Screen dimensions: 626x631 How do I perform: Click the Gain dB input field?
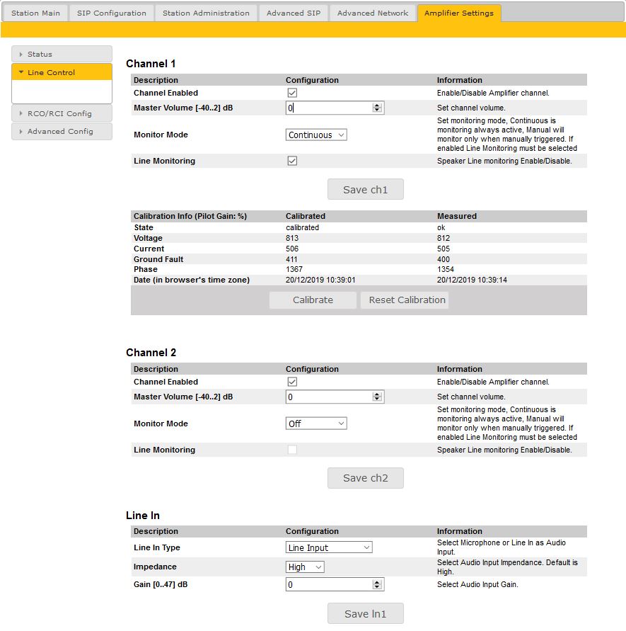click(328, 585)
